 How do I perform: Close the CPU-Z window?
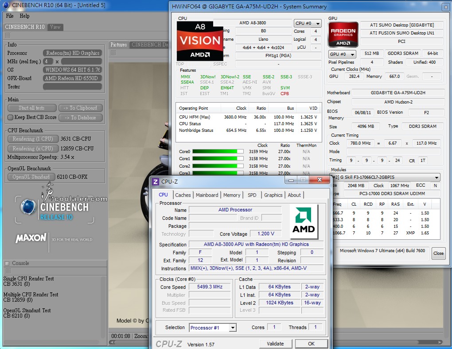tap(320, 180)
